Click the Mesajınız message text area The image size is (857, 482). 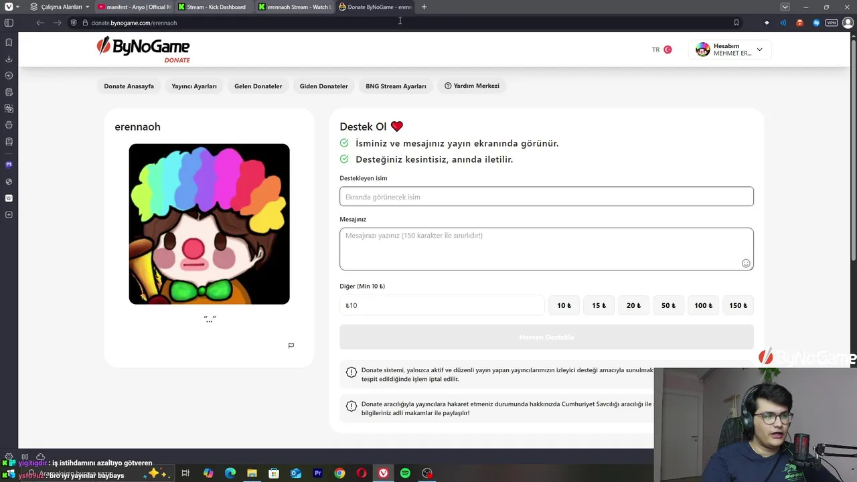click(546, 249)
